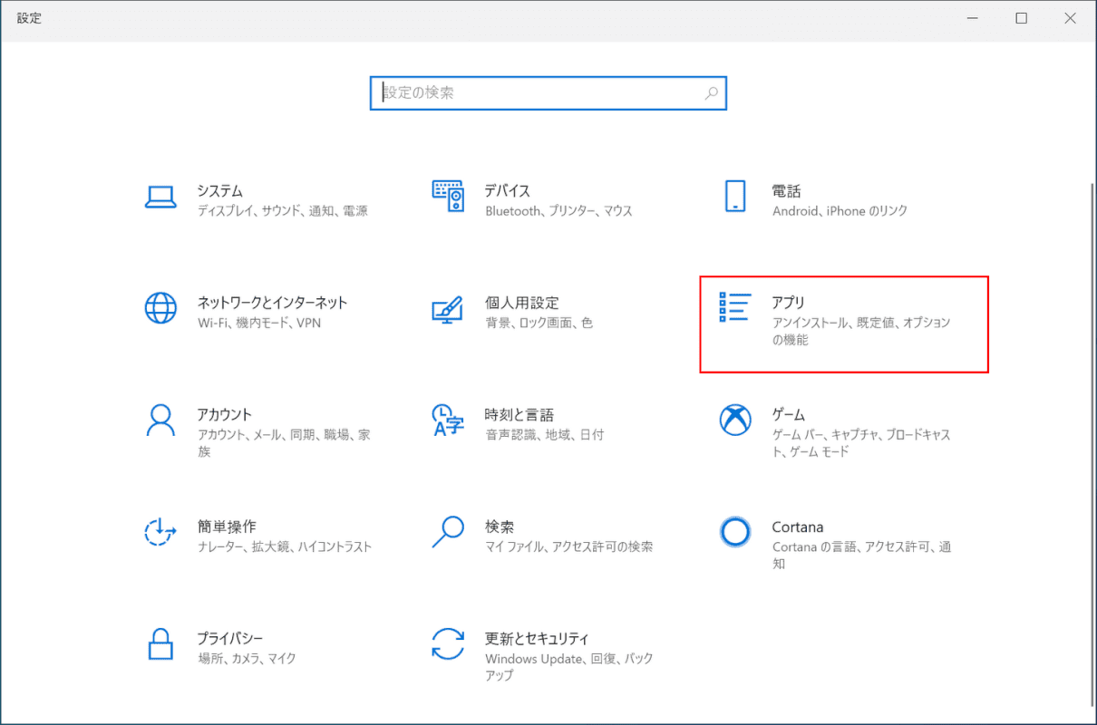Open the ネットワークとインターネット title
Screen dimensions: 1097x725
tap(273, 303)
